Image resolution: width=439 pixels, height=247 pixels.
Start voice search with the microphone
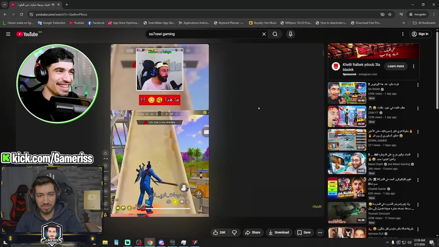click(x=290, y=34)
